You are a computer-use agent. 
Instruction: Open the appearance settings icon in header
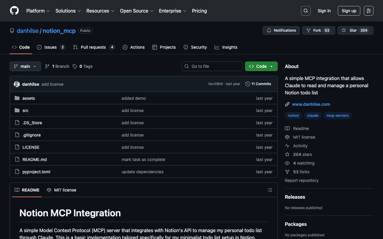point(368,11)
